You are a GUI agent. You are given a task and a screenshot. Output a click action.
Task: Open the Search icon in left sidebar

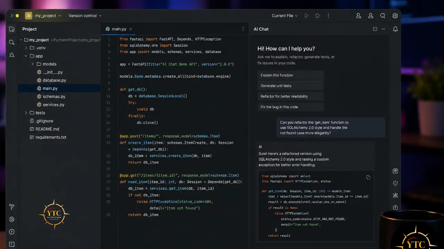tap(12, 42)
